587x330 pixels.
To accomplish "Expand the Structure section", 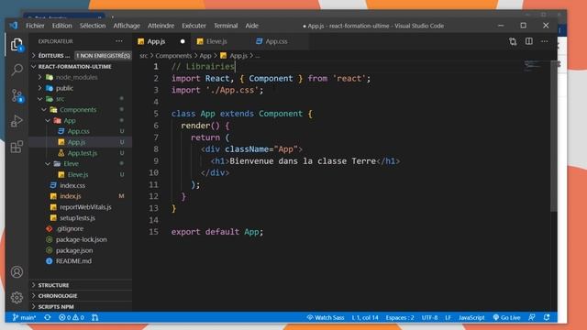I will tap(81, 285).
